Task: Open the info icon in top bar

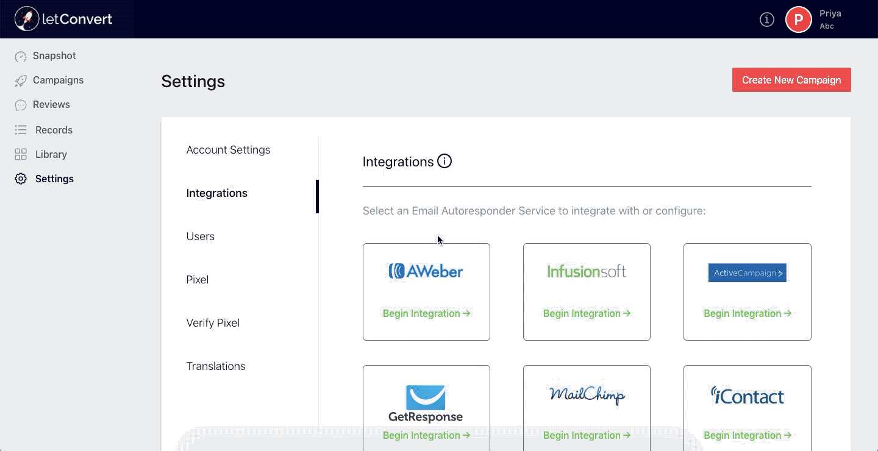Action: pos(767,20)
